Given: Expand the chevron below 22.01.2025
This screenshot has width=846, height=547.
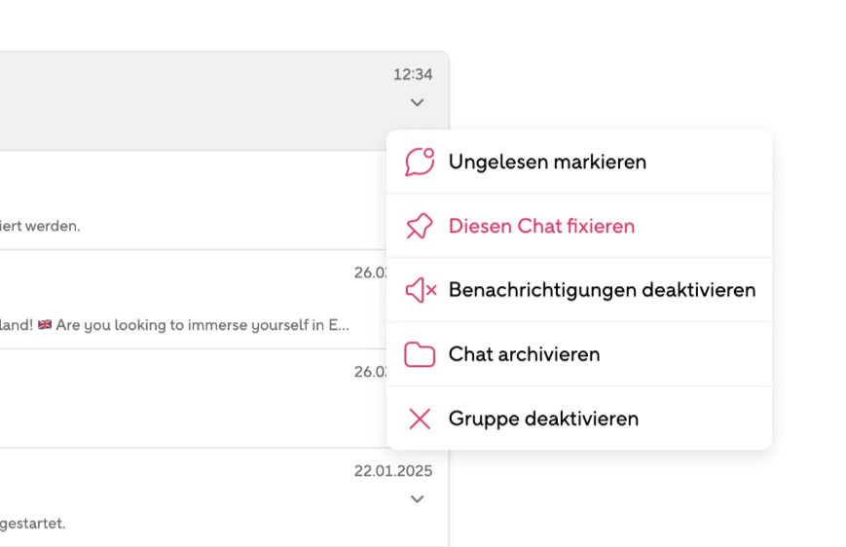Looking at the screenshot, I should coord(417,499).
